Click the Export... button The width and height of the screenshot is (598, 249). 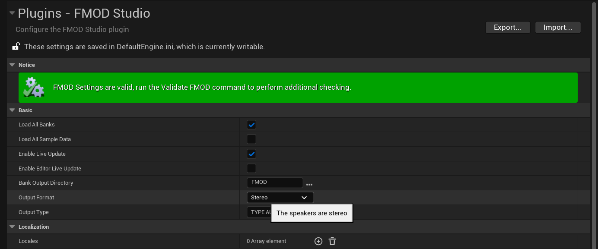pyautogui.click(x=508, y=27)
